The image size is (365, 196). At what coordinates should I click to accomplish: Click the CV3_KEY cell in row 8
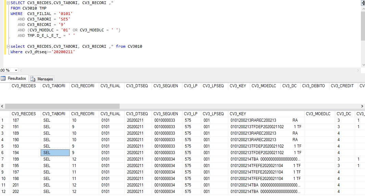266,166
